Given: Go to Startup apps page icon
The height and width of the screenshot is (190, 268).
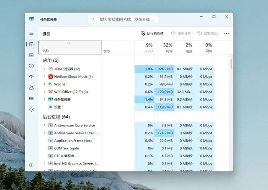Looking at the screenshot, I should [x=31, y=77].
